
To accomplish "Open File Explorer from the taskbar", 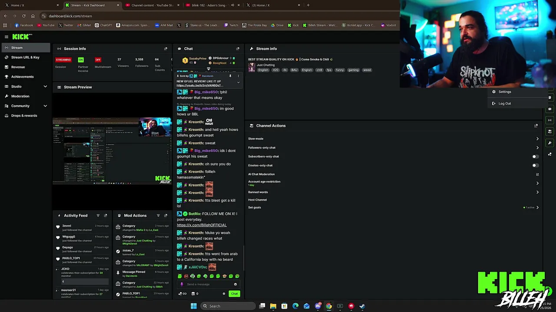I will [x=273, y=306].
